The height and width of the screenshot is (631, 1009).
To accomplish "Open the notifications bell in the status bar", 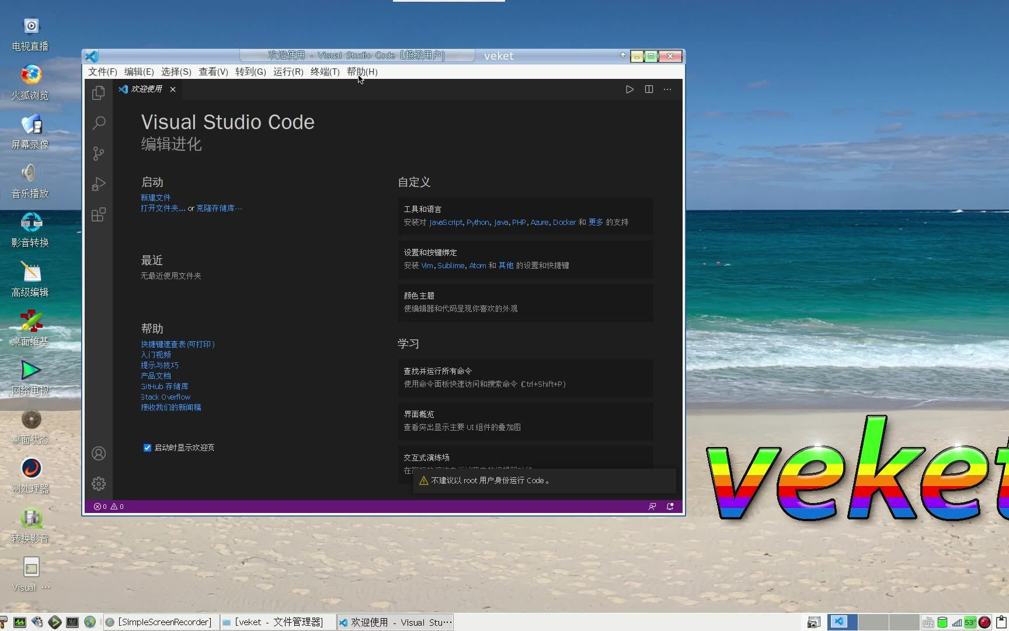I will [670, 507].
